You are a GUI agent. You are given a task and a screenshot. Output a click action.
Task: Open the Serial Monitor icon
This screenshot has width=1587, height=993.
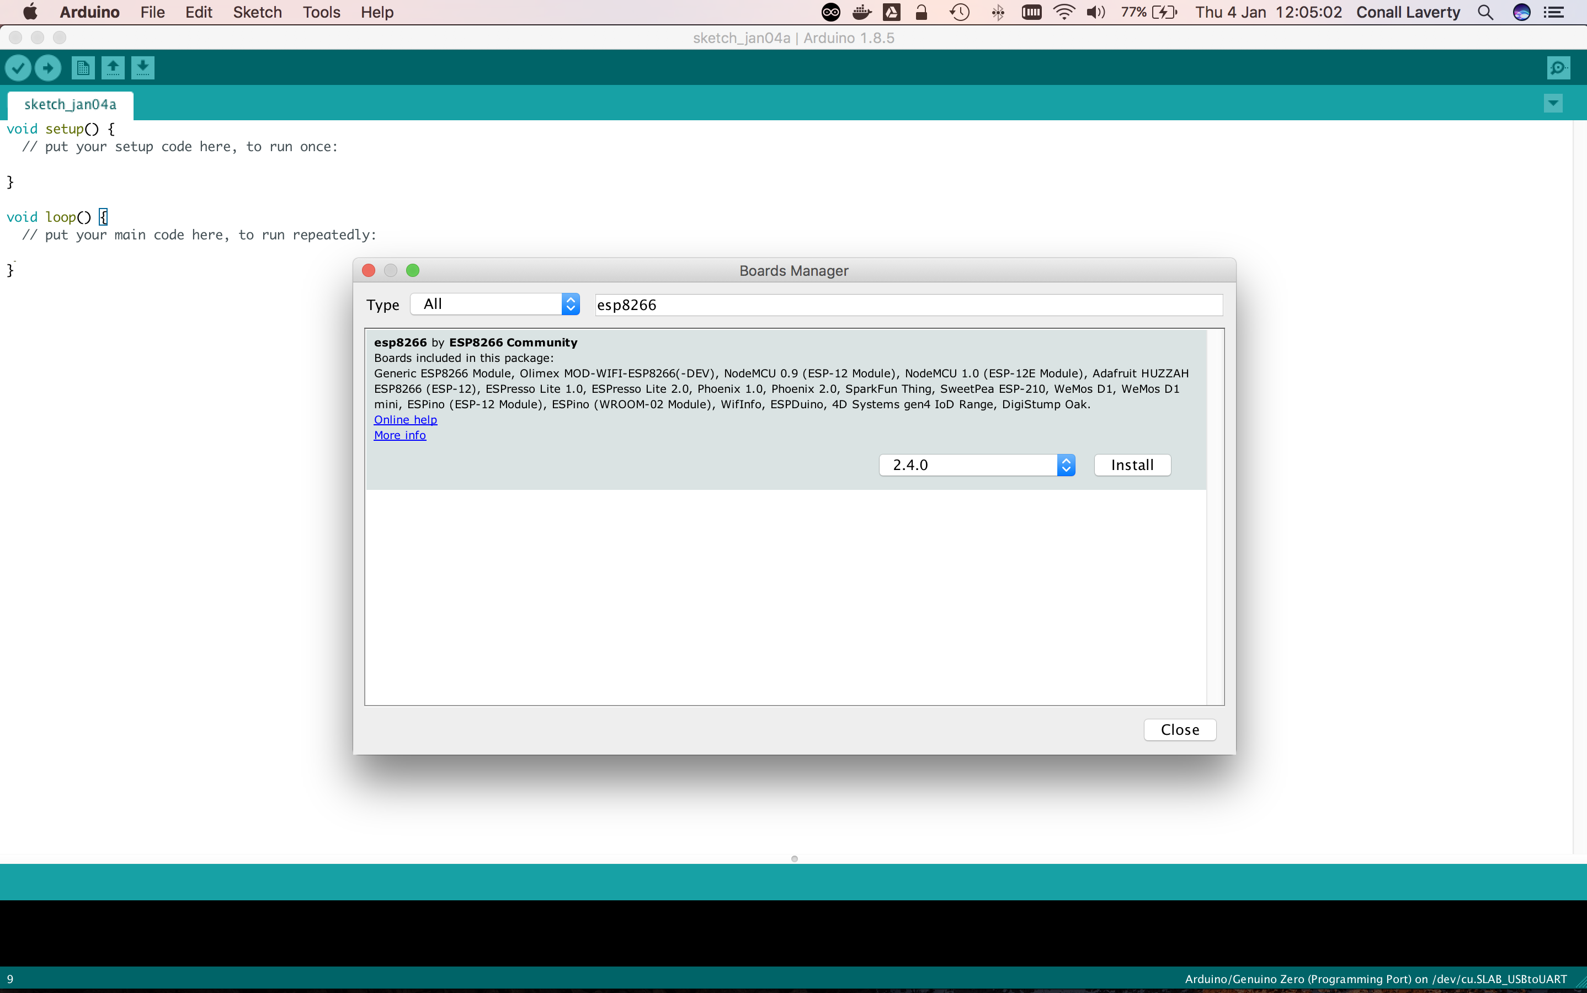[1558, 68]
